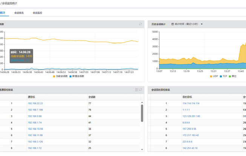This screenshot has width=246, height=156.
Task: Open the 统计时间 (最近1小时) dropdown arrow
Action: click(x=202, y=24)
